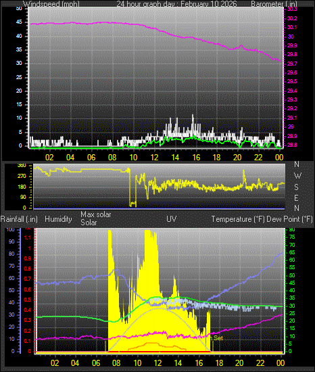Select the 90 mark on blue humidity axis

[x=11, y=241]
